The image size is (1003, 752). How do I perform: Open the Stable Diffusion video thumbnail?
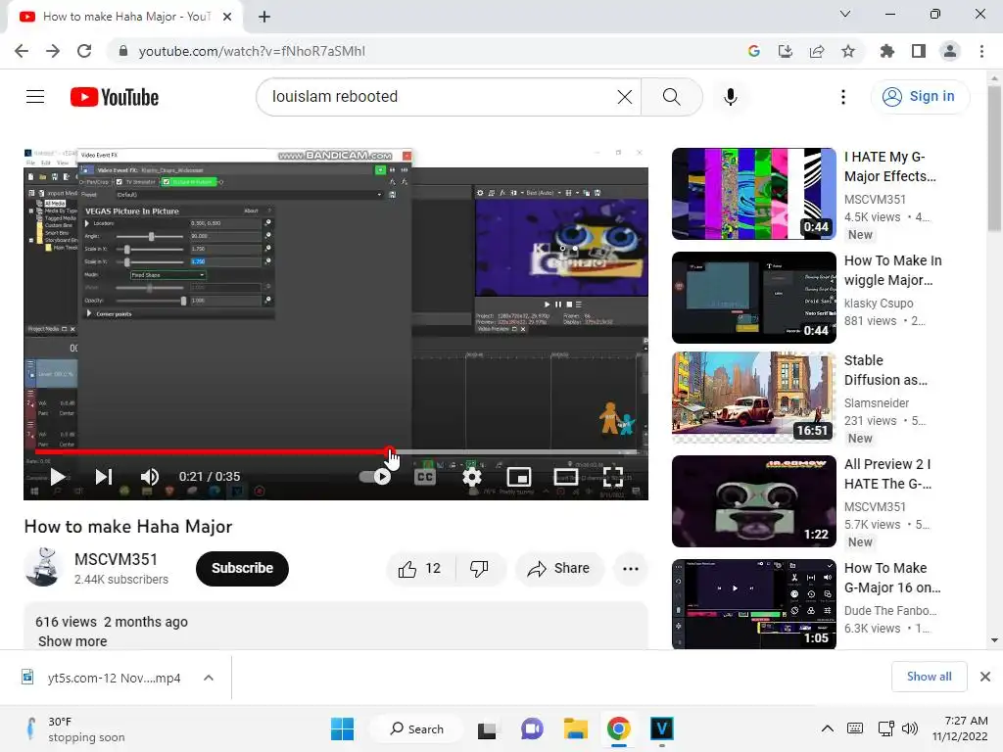[753, 397]
